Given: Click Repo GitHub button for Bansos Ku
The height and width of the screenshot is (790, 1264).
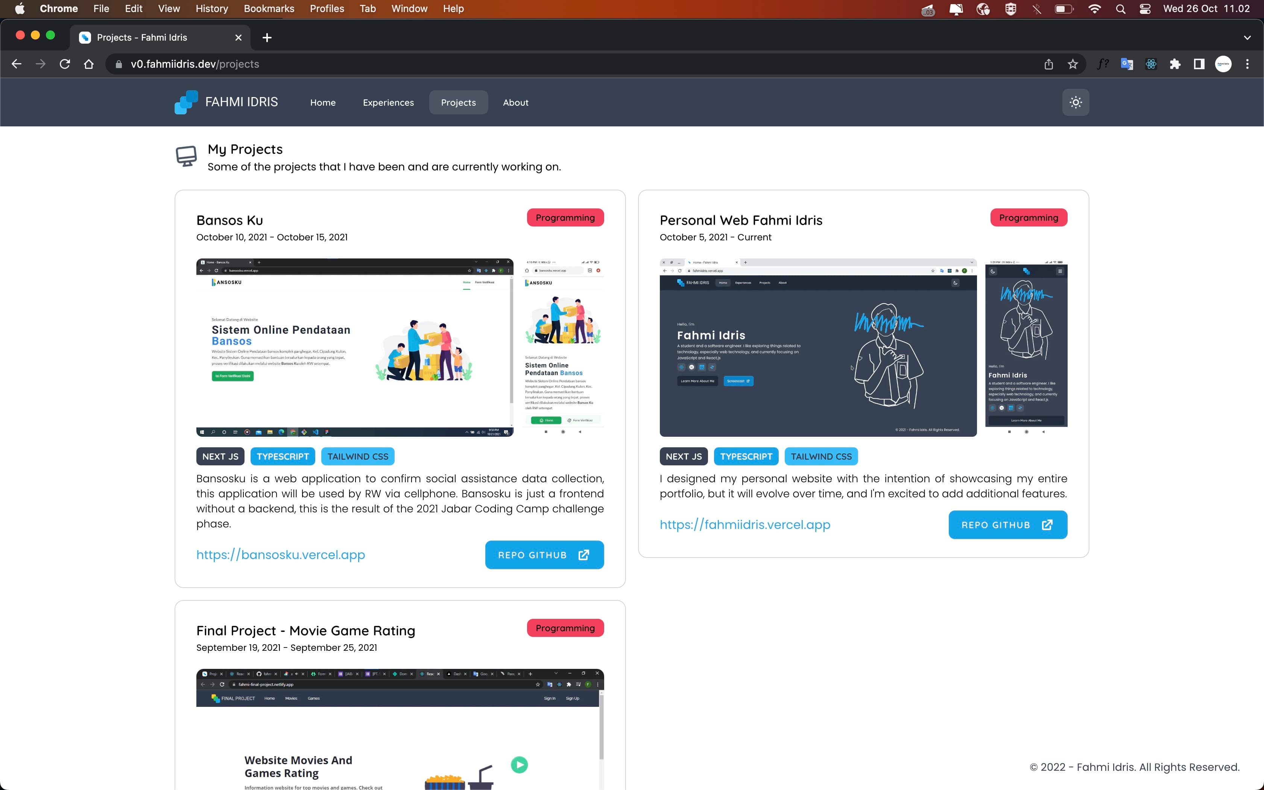Looking at the screenshot, I should 544,555.
